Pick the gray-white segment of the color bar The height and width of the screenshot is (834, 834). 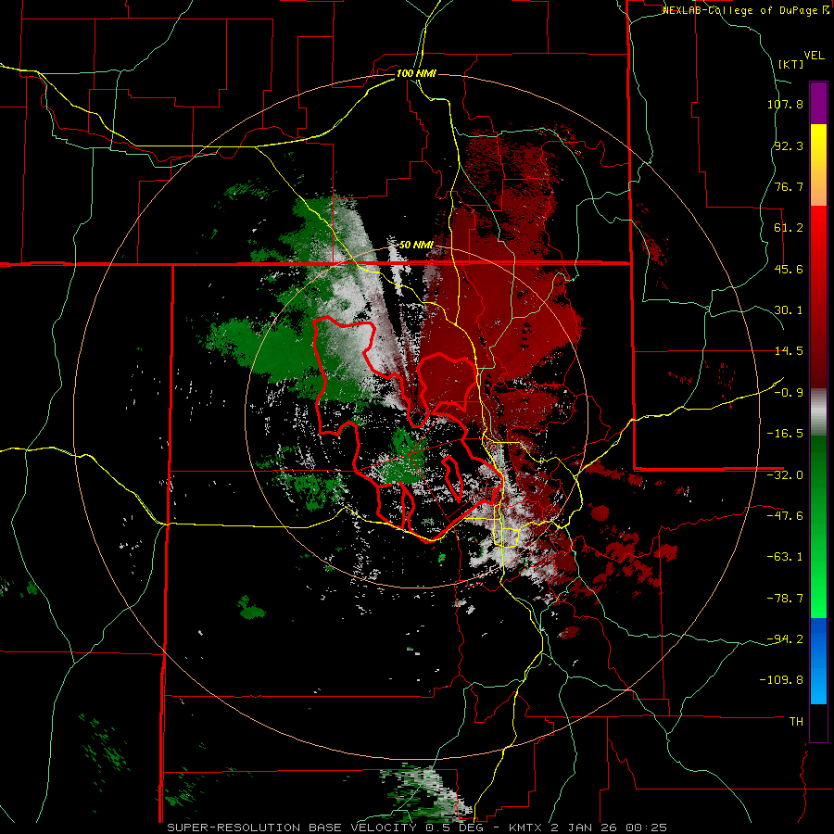click(x=818, y=412)
